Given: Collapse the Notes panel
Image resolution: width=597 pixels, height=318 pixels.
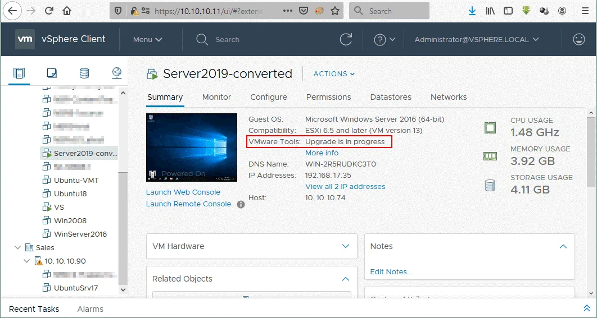Looking at the screenshot, I should pos(563,246).
